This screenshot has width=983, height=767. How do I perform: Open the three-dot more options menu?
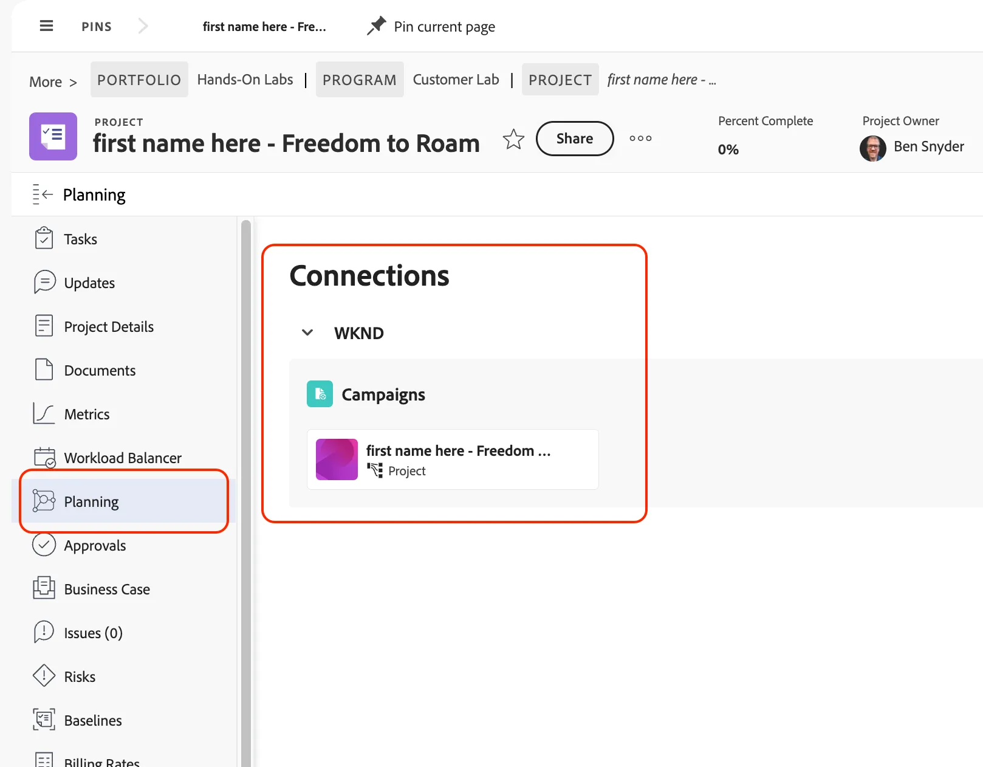click(640, 139)
